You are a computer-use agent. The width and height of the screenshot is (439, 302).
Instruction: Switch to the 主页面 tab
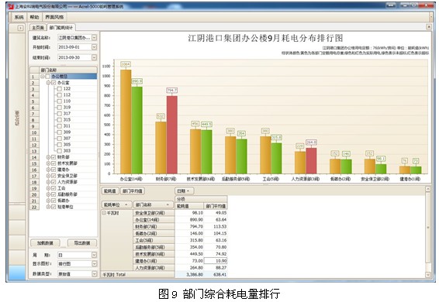[x=38, y=27]
